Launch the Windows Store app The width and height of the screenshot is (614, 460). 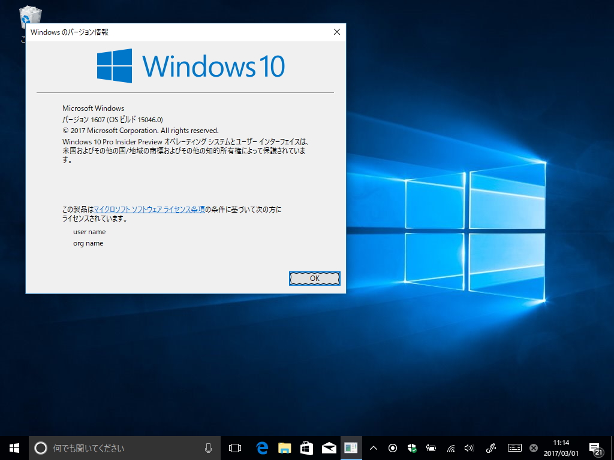click(x=306, y=447)
